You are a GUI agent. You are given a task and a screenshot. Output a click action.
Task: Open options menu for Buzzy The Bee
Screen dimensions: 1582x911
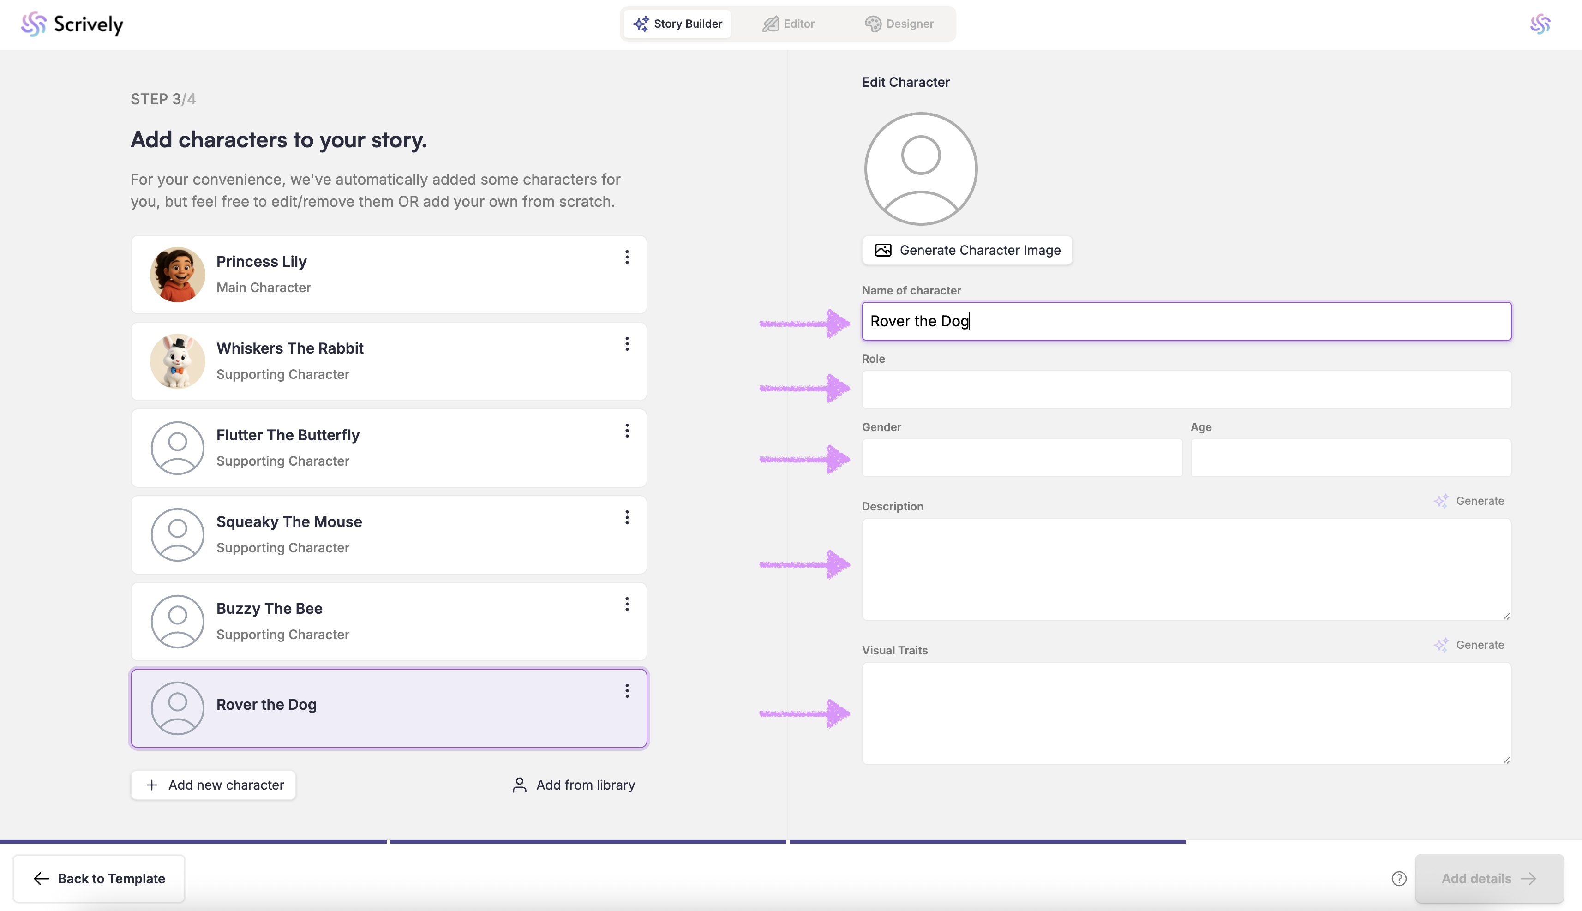tap(627, 604)
